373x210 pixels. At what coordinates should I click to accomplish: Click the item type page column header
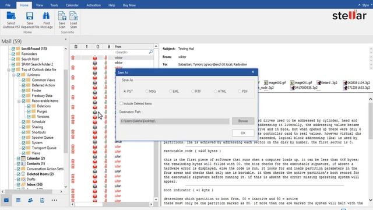pyautogui.click(x=98, y=47)
